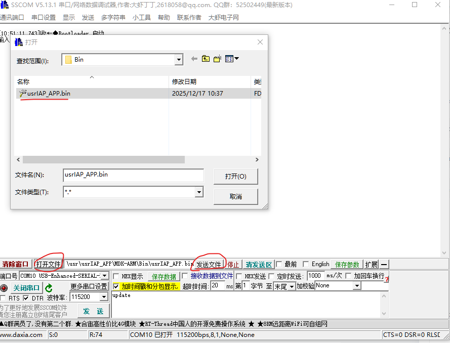
Task: Open the 多字符串 menu
Action: [x=113, y=18]
